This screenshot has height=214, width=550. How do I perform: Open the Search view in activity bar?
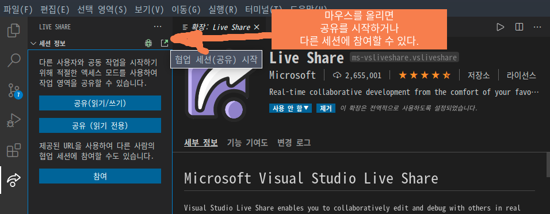pyautogui.click(x=14, y=60)
